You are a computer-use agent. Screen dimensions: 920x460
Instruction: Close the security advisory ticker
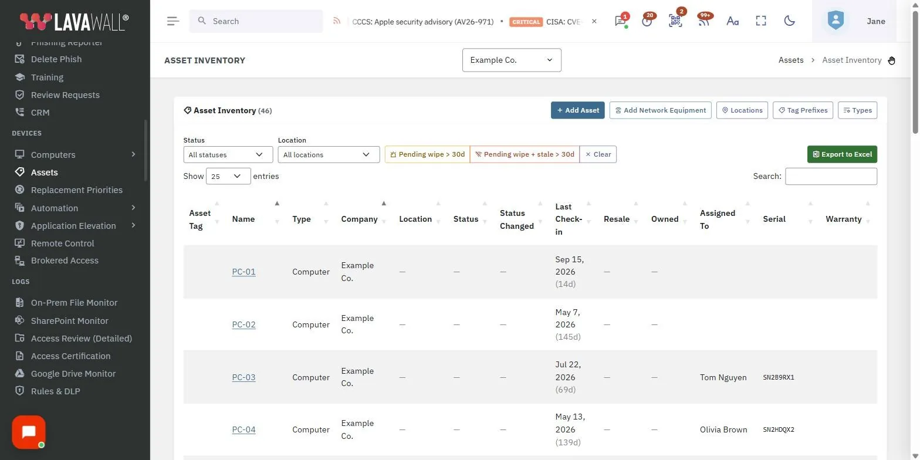tap(594, 21)
